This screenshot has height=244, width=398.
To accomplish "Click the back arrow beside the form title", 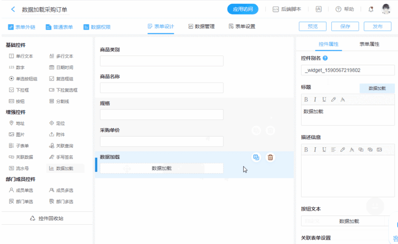I will click(x=13, y=9).
